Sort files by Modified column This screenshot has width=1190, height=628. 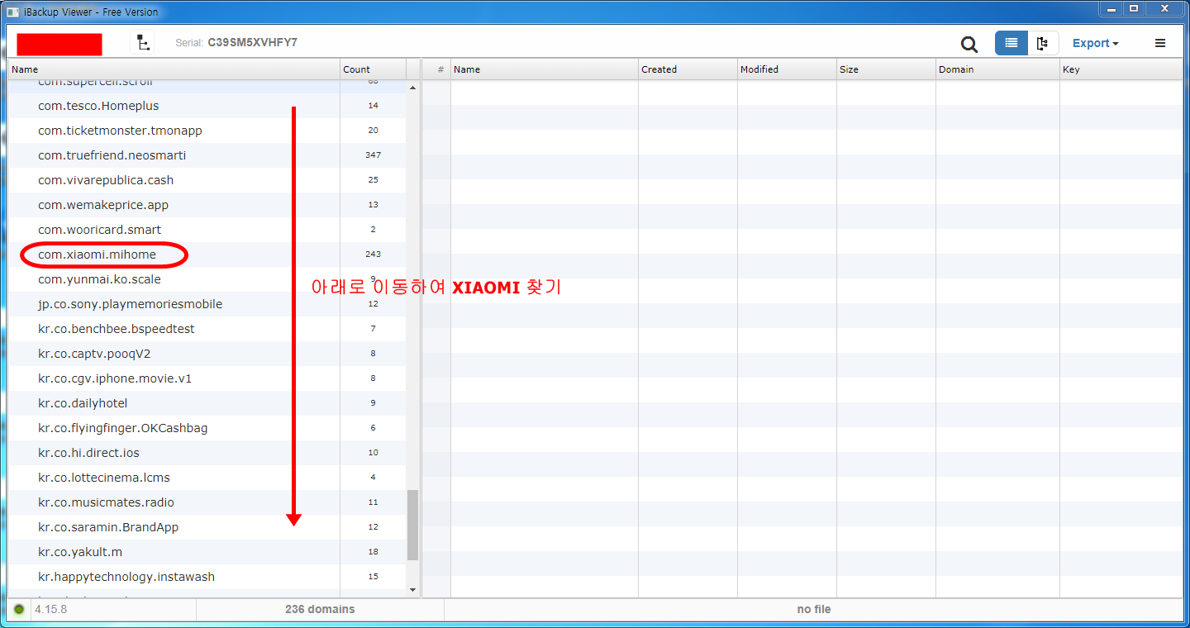click(x=787, y=69)
